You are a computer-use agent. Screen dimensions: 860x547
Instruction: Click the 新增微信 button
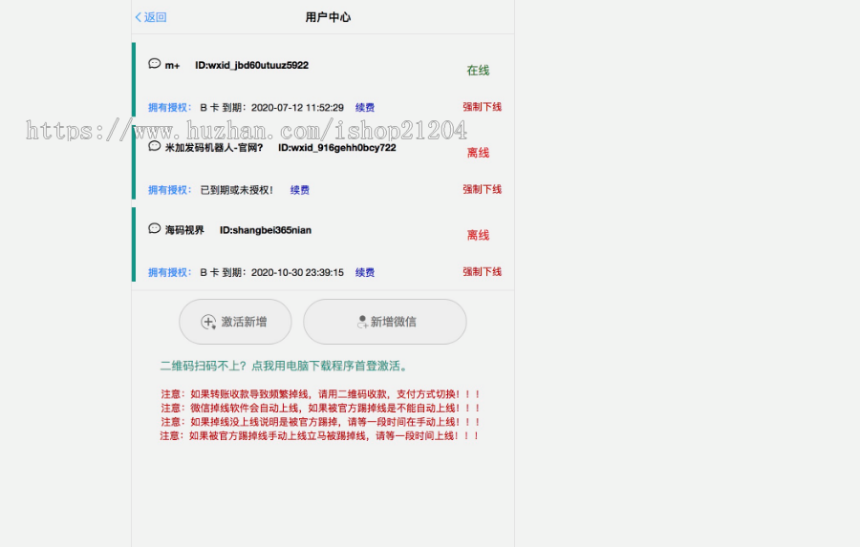click(x=385, y=322)
